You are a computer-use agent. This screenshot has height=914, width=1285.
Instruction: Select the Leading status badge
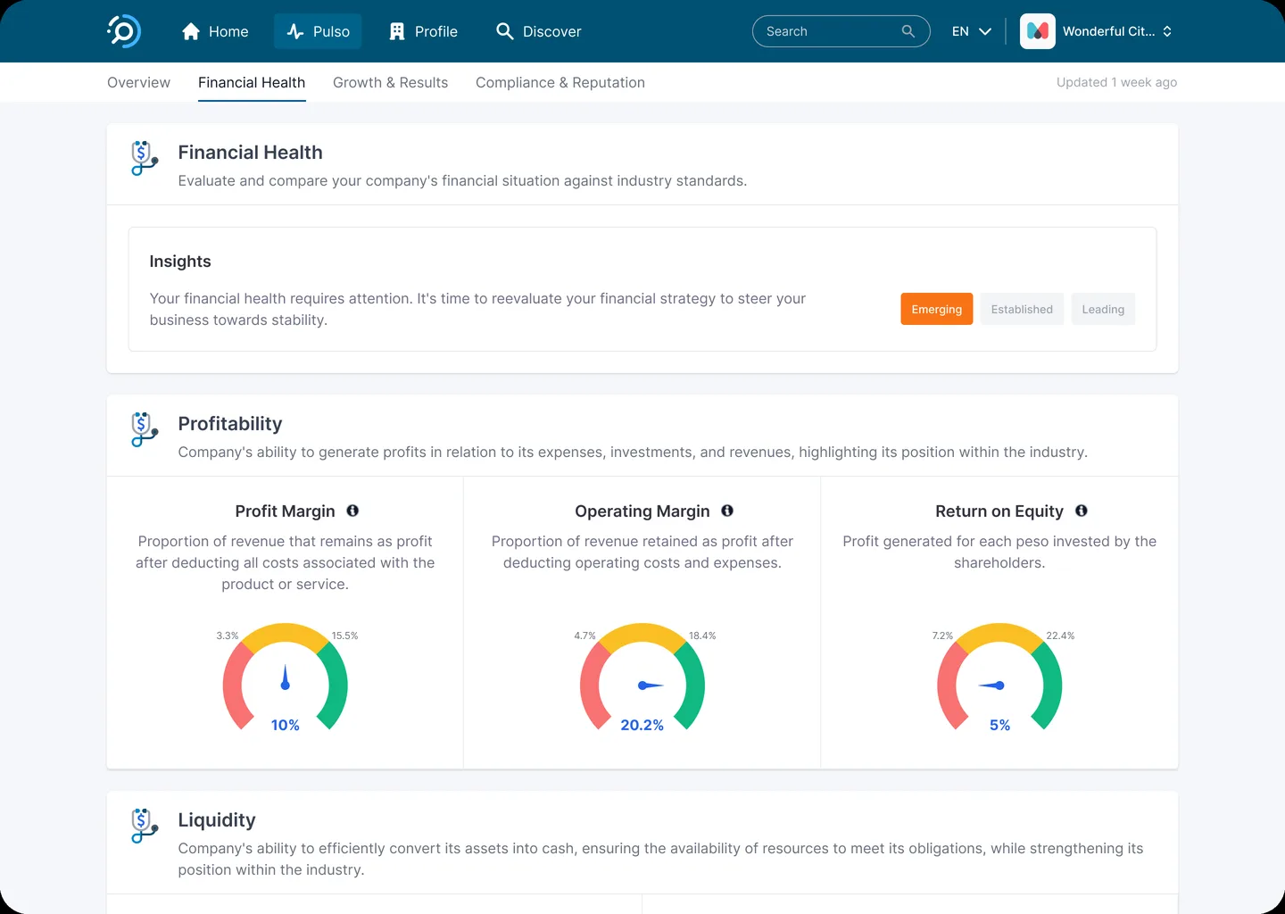coord(1103,309)
